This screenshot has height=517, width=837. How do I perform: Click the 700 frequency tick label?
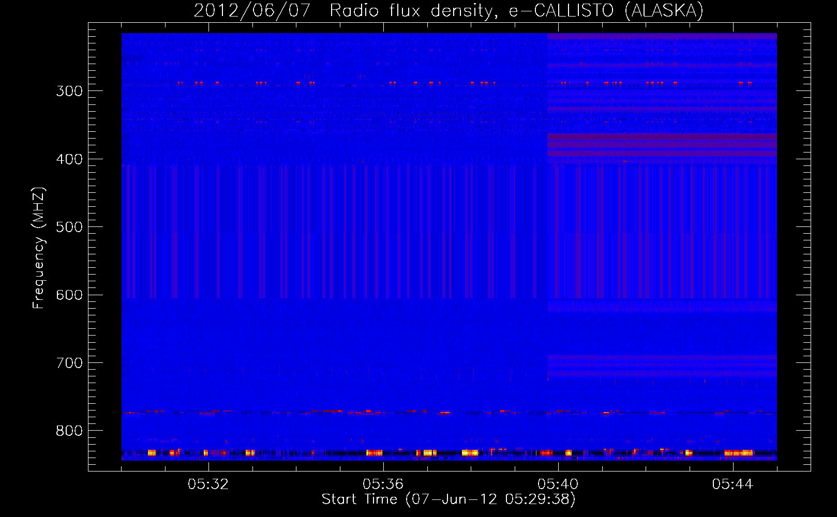coord(69,363)
